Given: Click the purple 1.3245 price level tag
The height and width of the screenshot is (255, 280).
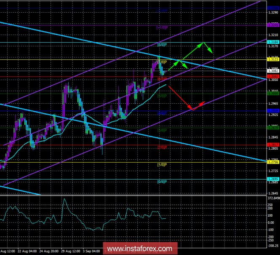Looking at the screenshot, I should [x=273, y=25].
